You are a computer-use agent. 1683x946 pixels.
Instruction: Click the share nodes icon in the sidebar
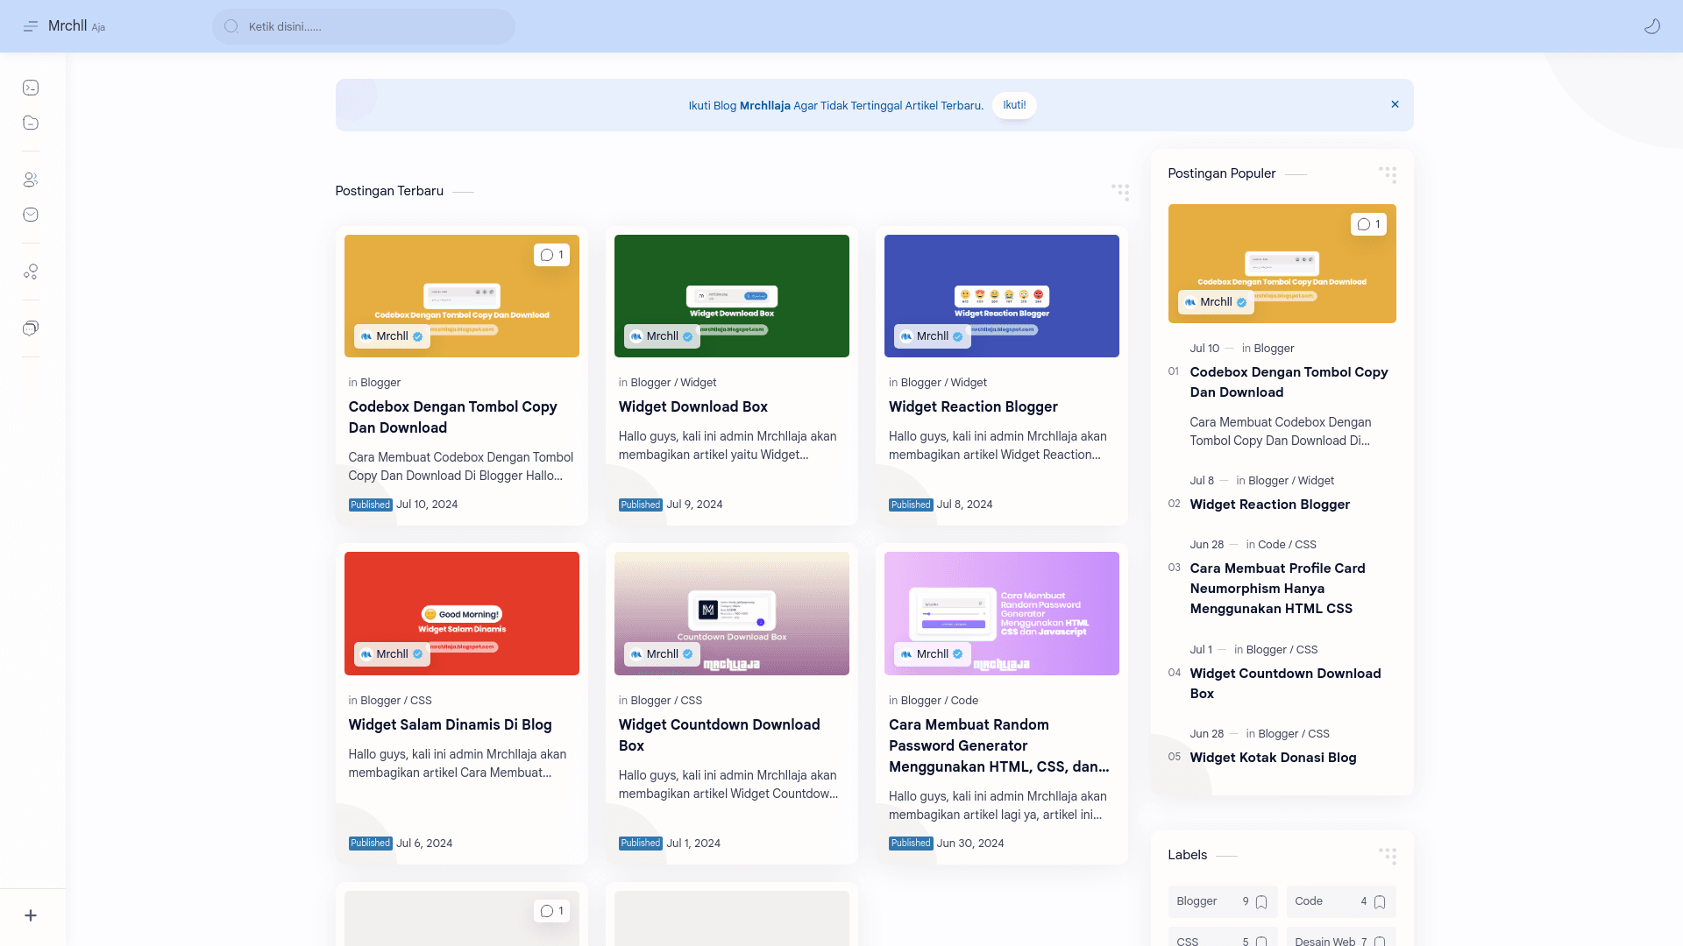[x=31, y=272]
